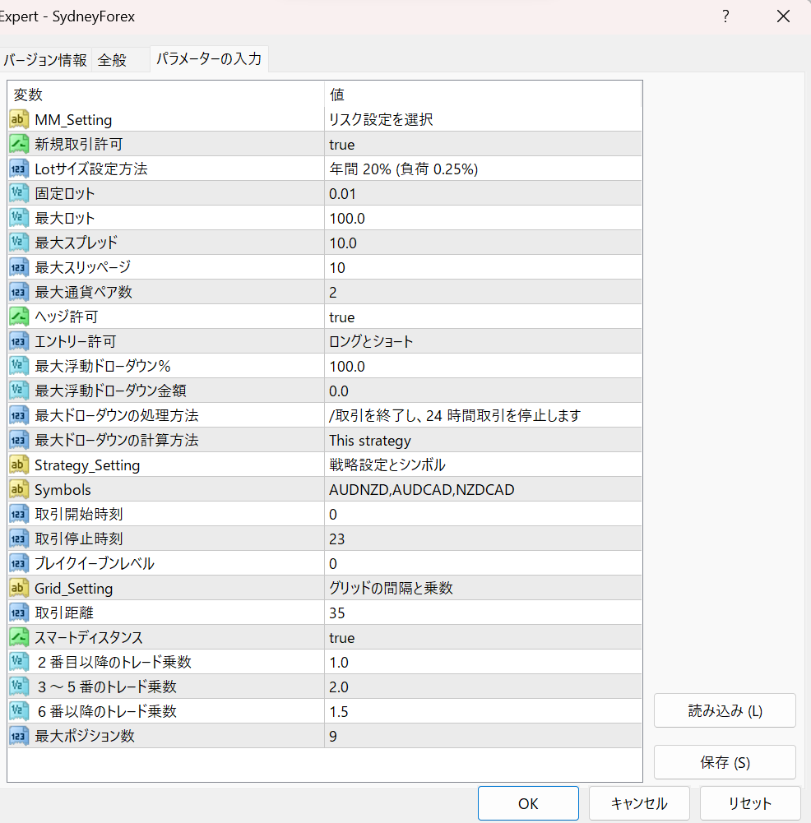
Task: Open the Lotサイズ設定方法 value 年間 20%
Action: tap(483, 169)
